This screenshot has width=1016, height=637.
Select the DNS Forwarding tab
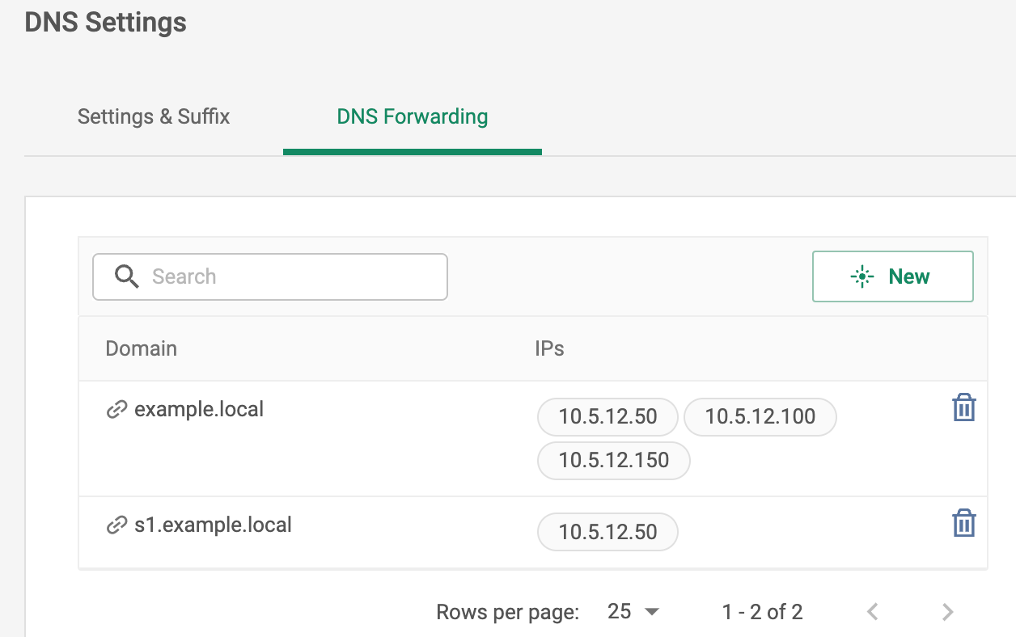[x=412, y=116]
